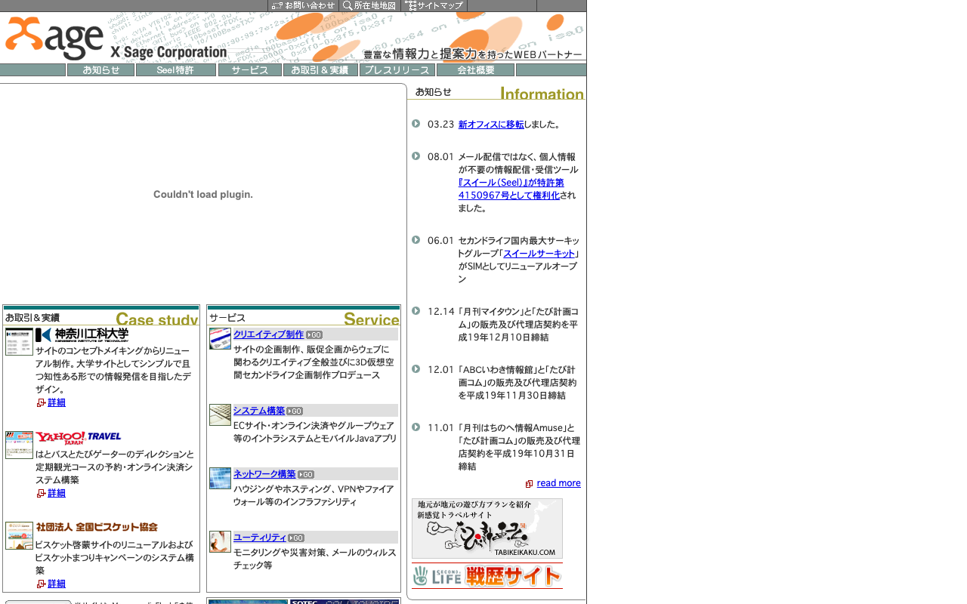Image resolution: width=967 pixels, height=604 pixels.
Task: Open the お問い合わせ contact link
Action: pyautogui.click(x=304, y=5)
